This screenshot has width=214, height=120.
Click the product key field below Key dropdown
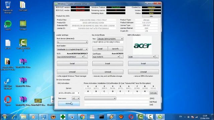108,42
